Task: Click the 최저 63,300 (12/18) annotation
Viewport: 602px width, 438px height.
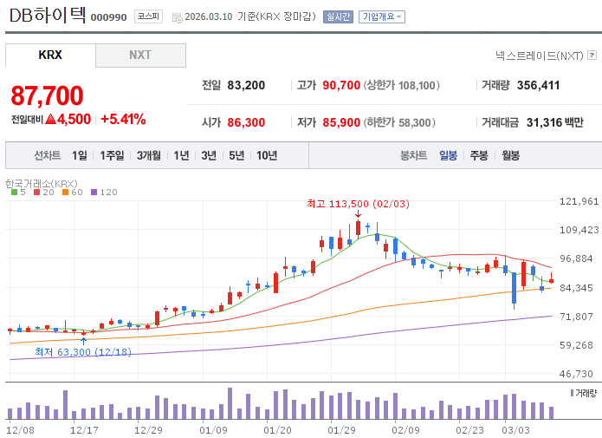Action: coord(83,351)
